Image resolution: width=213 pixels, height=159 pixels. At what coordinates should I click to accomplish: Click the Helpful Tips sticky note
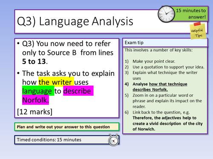click(x=198, y=31)
